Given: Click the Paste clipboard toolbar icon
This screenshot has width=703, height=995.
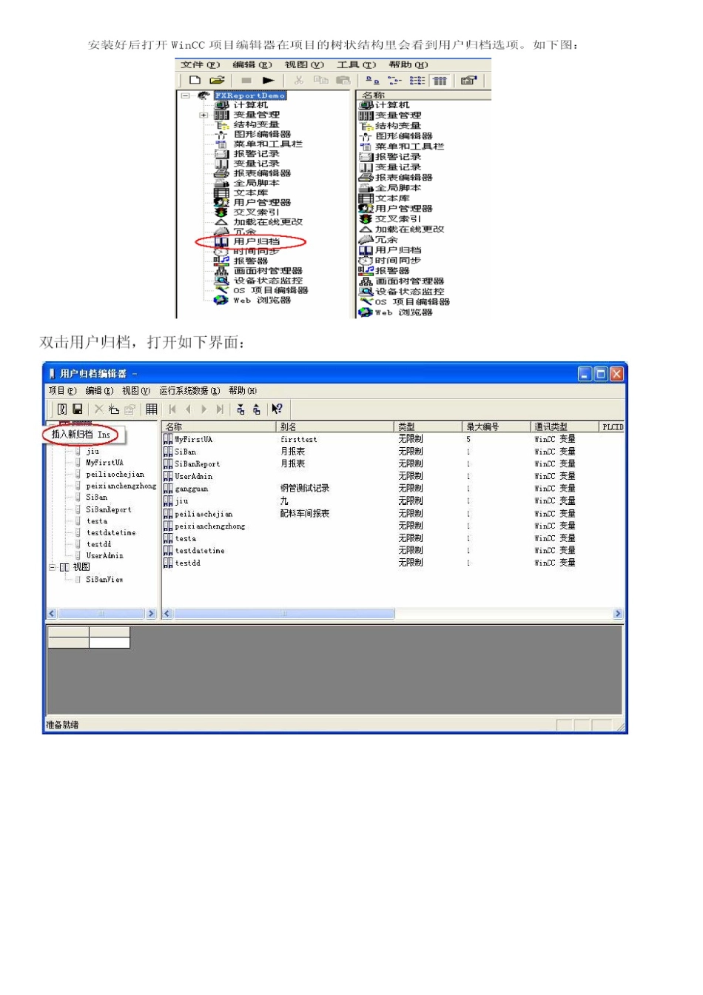Looking at the screenshot, I should coord(343,80).
